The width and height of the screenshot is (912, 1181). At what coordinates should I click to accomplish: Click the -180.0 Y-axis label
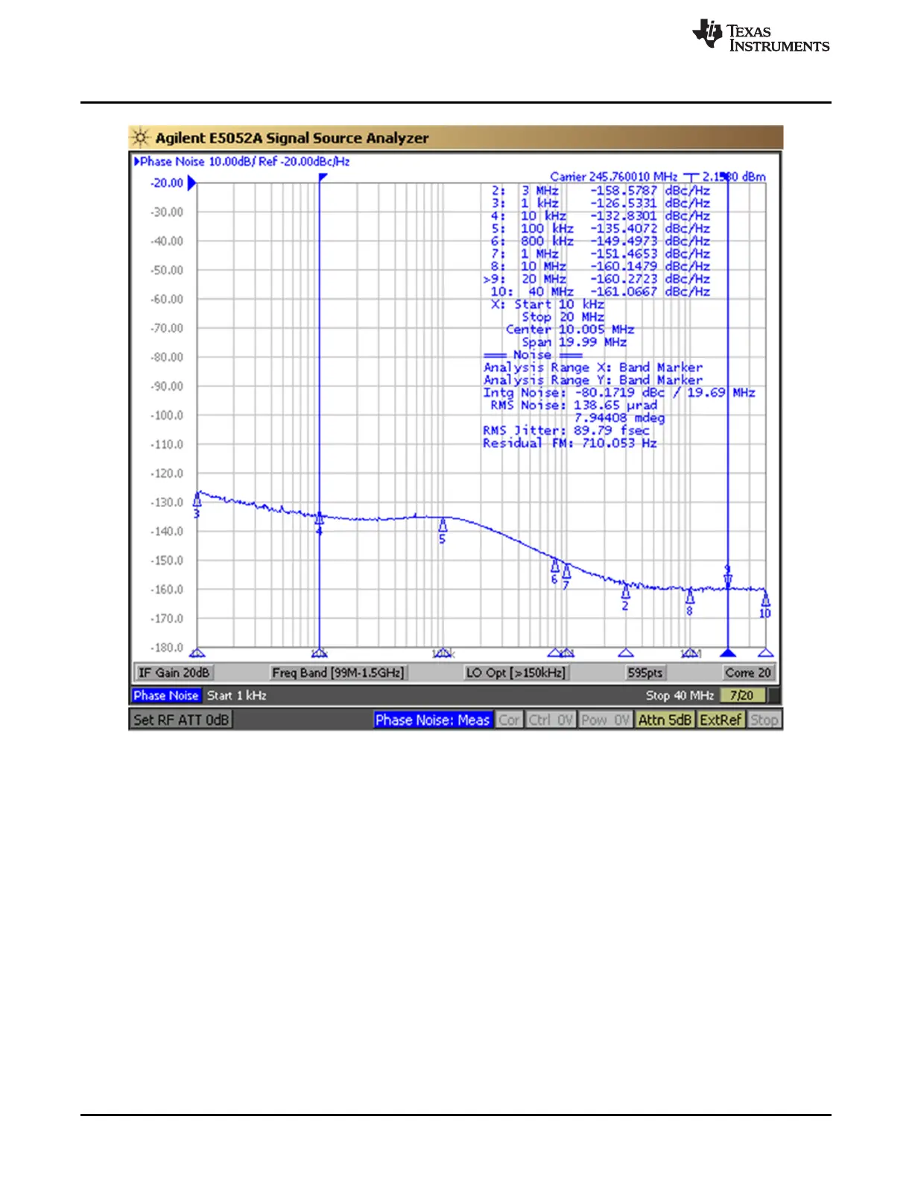pos(167,647)
